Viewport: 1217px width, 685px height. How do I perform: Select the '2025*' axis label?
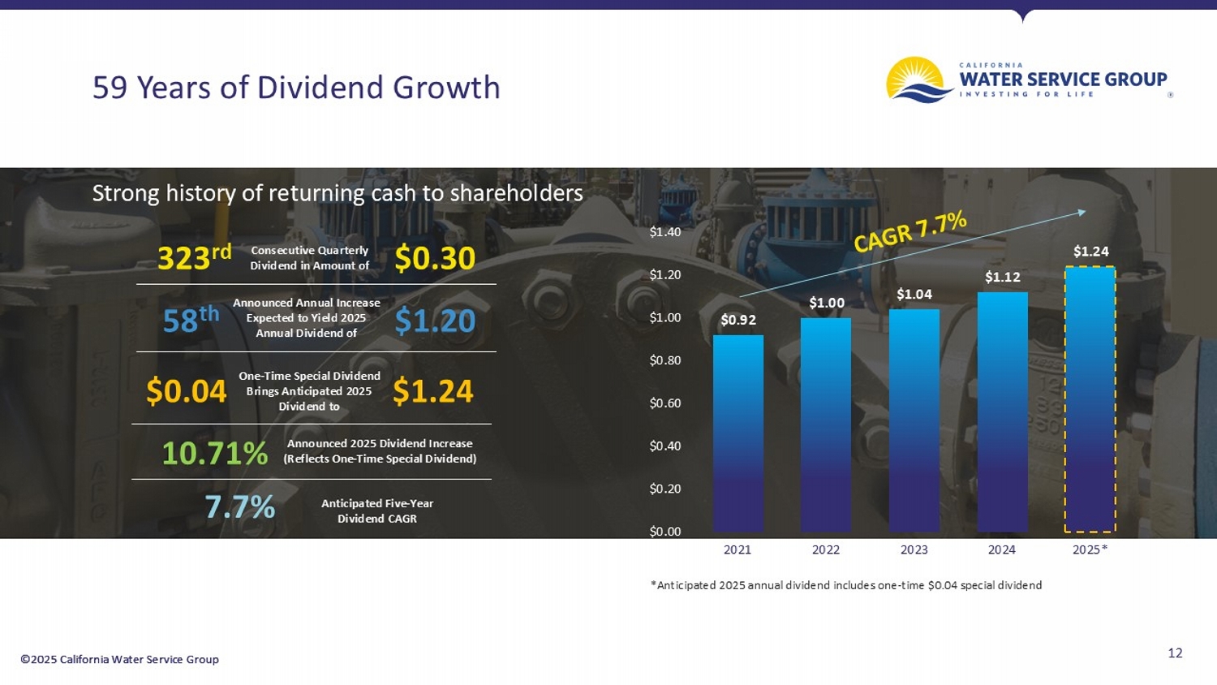tap(1091, 549)
